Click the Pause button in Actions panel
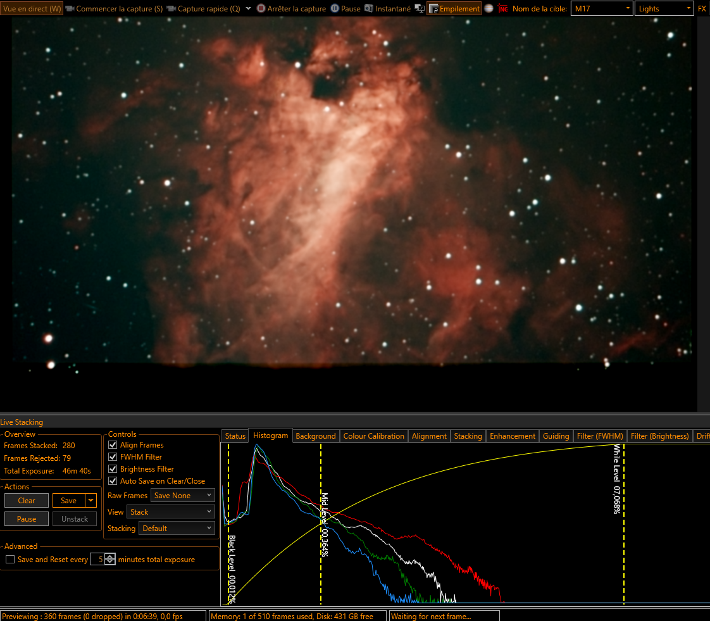The width and height of the screenshot is (710, 621). tap(27, 519)
